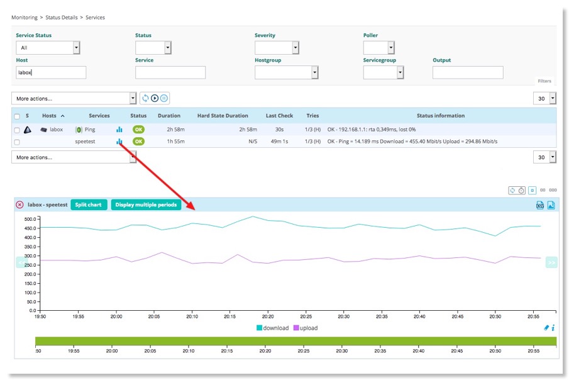Click the refresh icon beside More actions
The image size is (569, 380).
(145, 98)
